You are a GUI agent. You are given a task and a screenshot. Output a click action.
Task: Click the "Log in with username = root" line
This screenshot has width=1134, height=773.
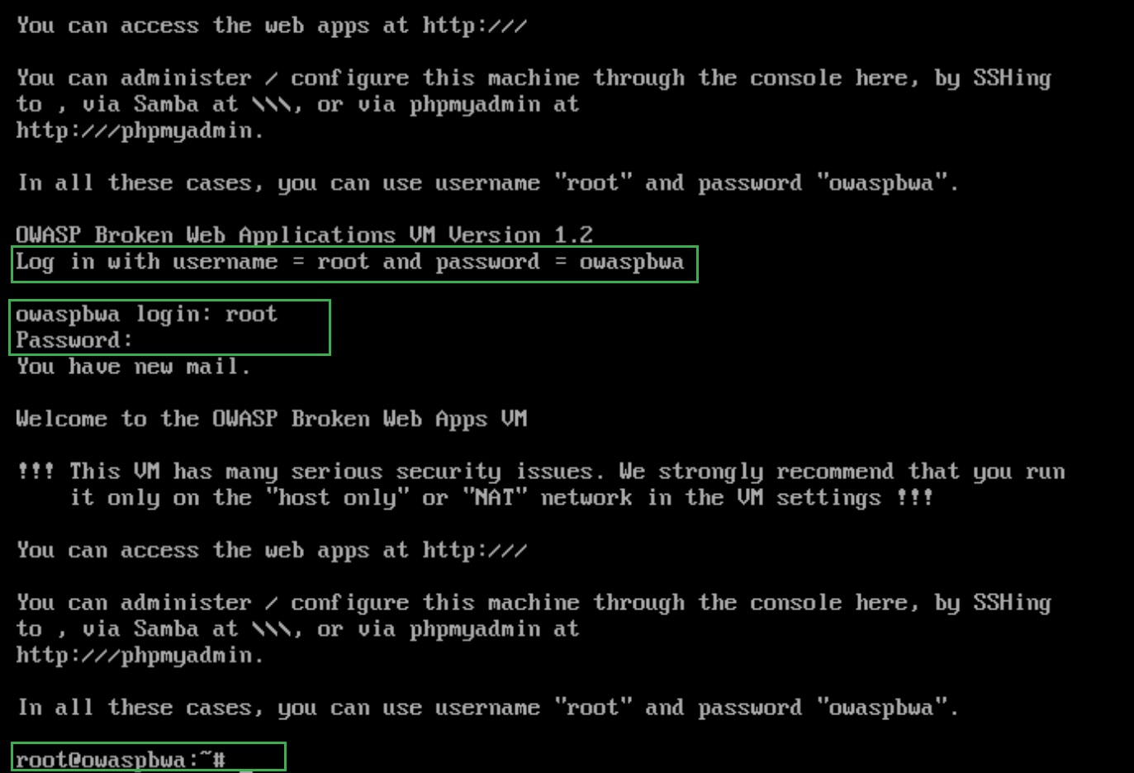point(349,262)
